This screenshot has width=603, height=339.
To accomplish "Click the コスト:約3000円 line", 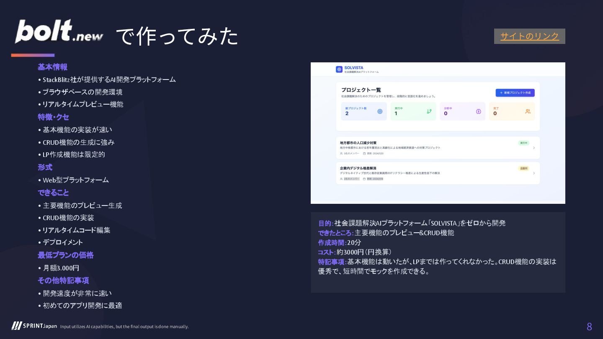I will pyautogui.click(x=355, y=252).
